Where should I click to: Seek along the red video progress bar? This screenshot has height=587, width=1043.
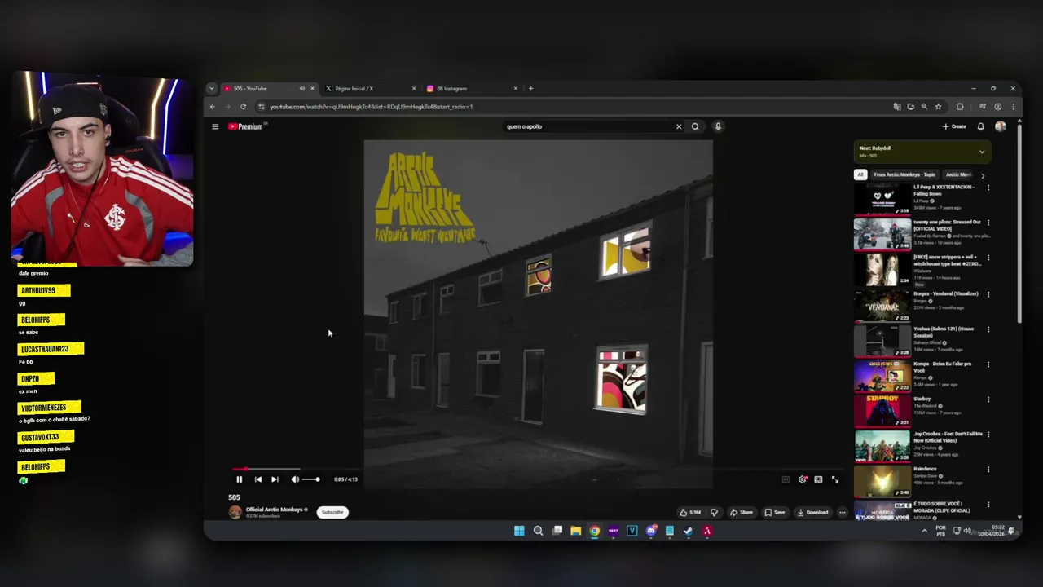click(x=538, y=469)
